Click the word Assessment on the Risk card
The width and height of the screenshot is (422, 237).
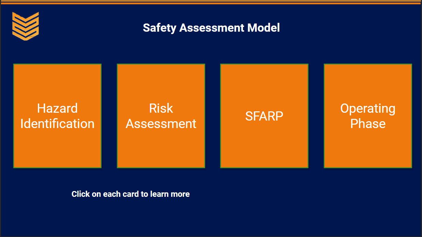161,124
